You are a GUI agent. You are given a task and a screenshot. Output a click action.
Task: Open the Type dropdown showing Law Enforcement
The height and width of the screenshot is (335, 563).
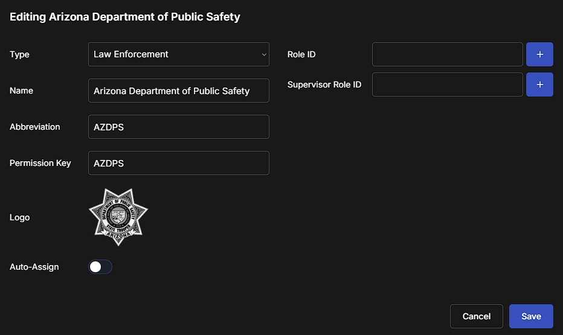178,54
